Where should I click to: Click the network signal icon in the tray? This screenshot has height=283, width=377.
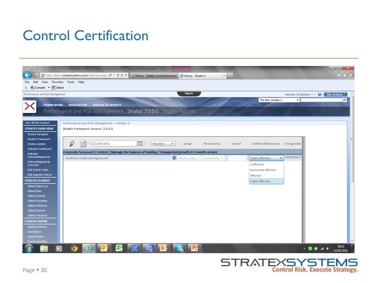[322, 249]
